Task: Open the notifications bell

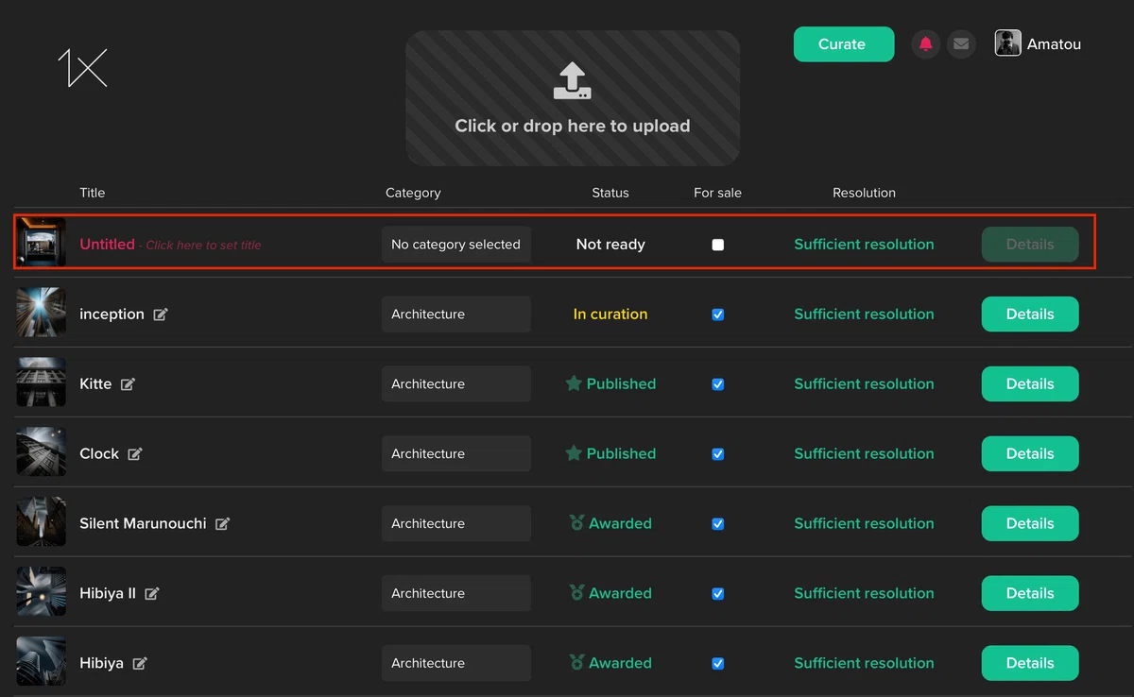Action: pyautogui.click(x=925, y=44)
